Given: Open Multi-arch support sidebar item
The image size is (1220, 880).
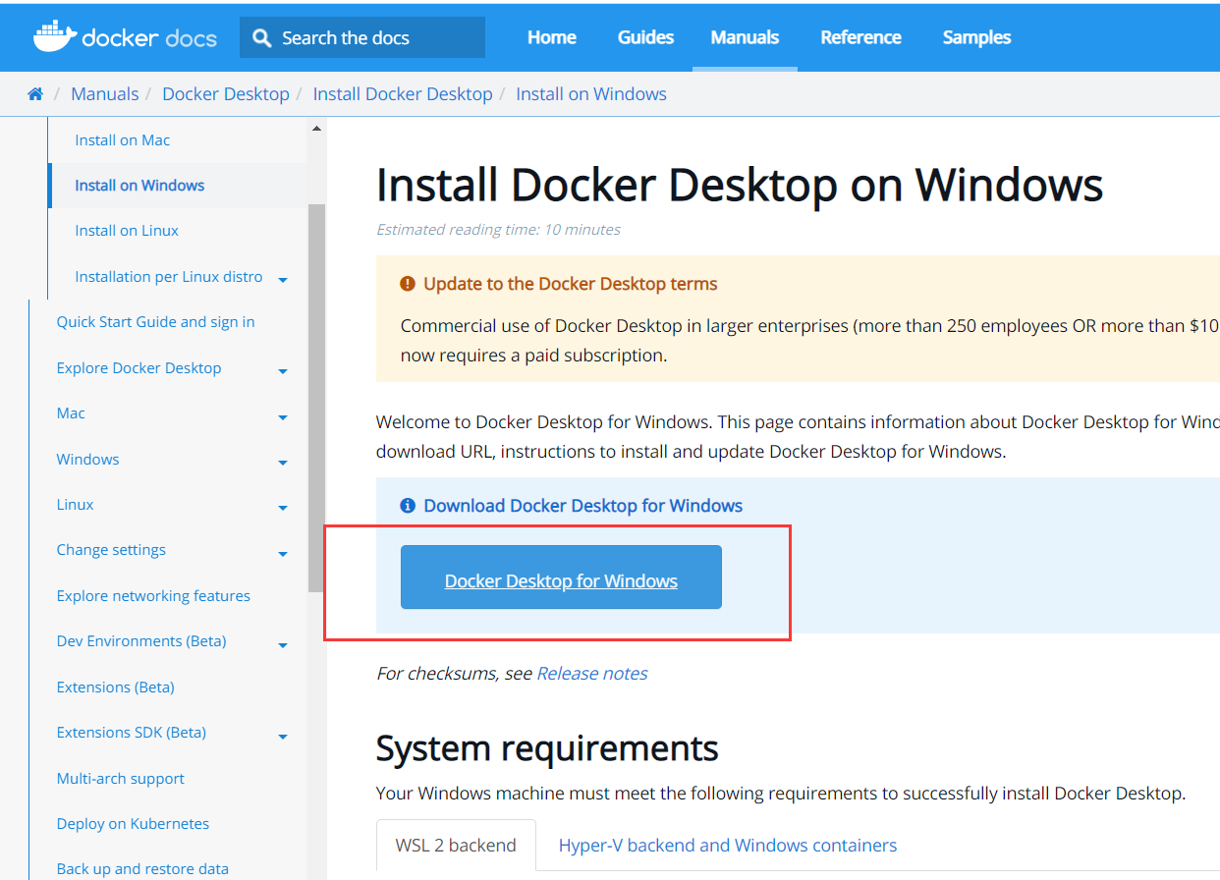Looking at the screenshot, I should 121,779.
